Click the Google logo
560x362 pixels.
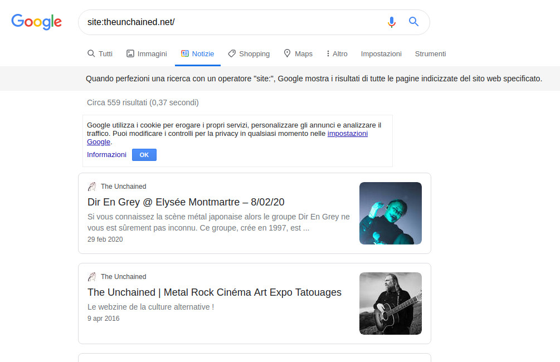36,22
